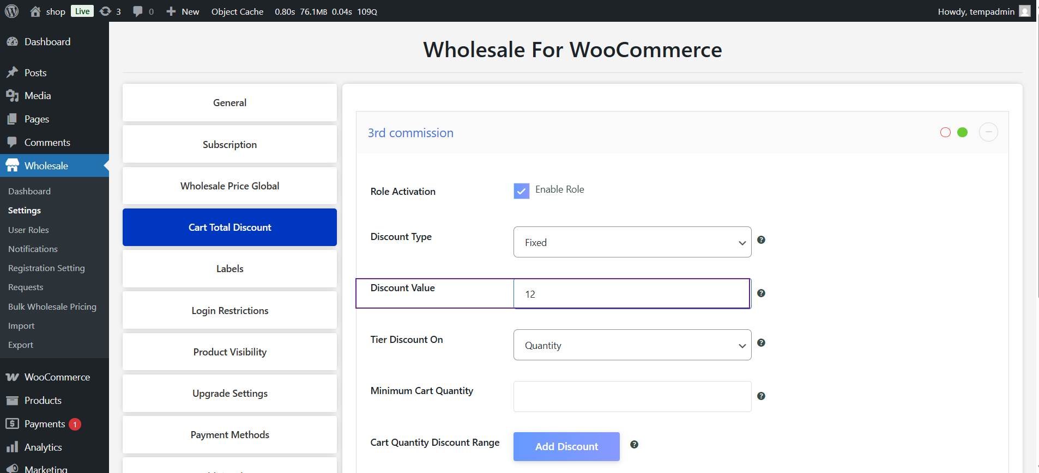
Task: Open the Wholesale Price Global tab
Action: point(229,186)
